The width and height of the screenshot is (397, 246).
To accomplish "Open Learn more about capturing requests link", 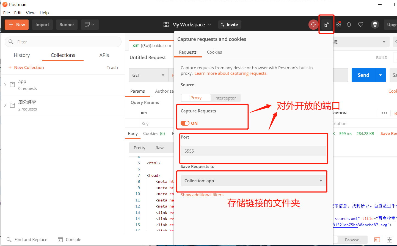I will (231, 73).
